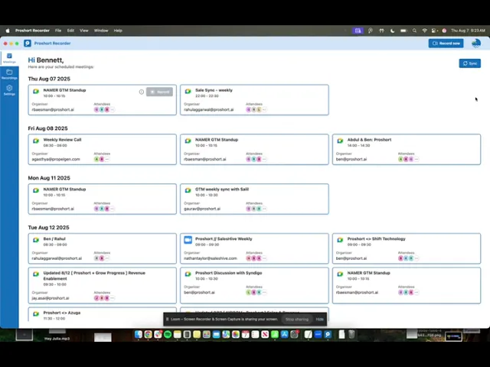Click the Tue Aug 12 2025 date heading
Viewport: 490px width, 367px height.
click(x=48, y=228)
